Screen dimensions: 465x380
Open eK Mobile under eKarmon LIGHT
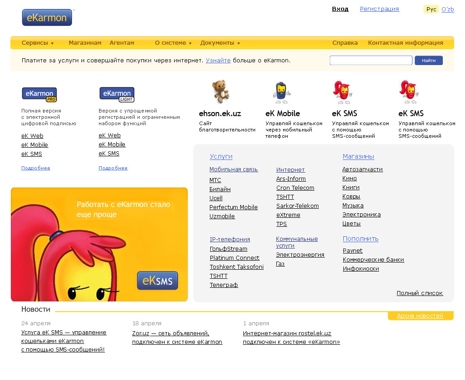[112, 145]
